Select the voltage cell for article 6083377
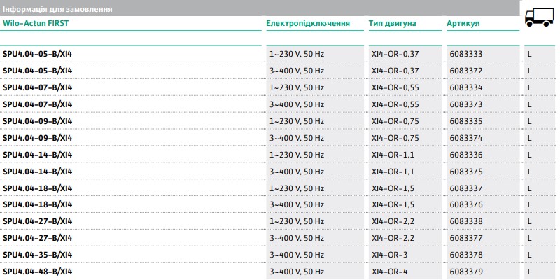The height and width of the screenshot is (280, 560). [x=297, y=238]
